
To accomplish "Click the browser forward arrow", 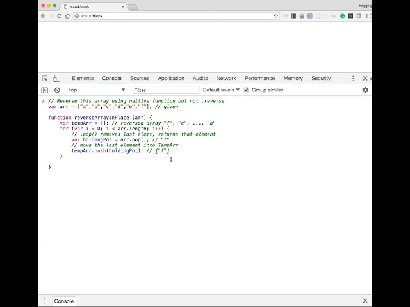I will tap(51, 16).
